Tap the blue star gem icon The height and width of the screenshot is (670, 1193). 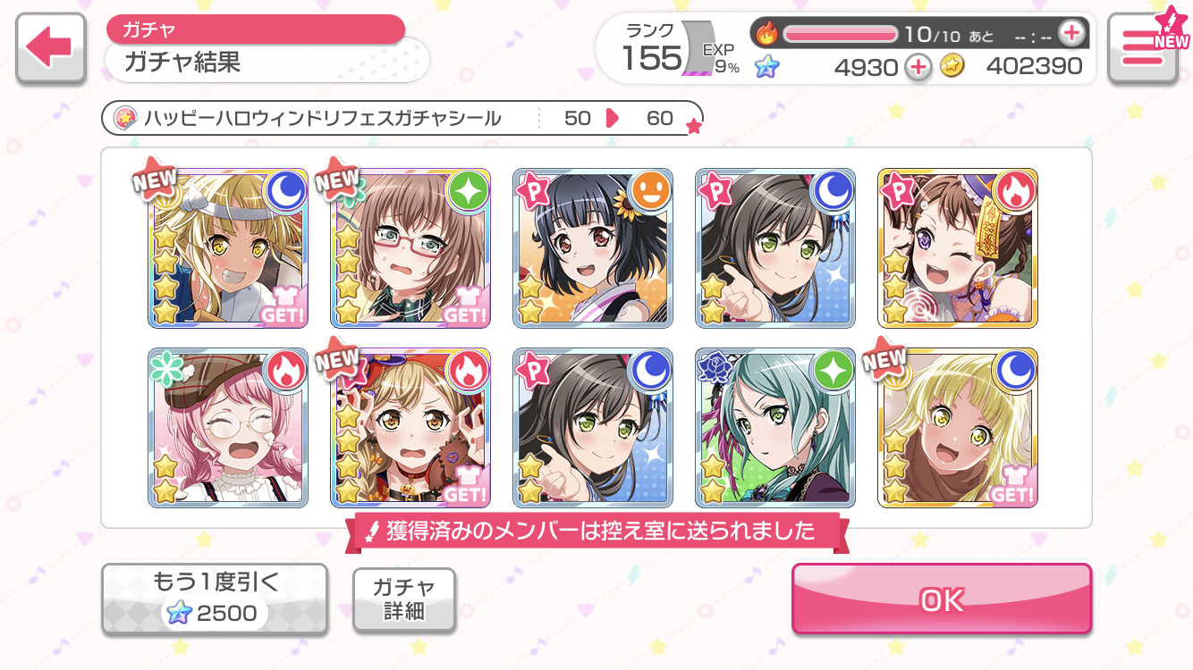click(x=766, y=66)
